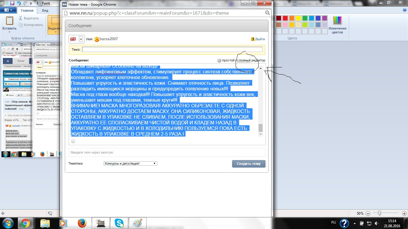Click the message textarea scrollbar thumb
This screenshot has height=229, width=408.
click(260, 128)
